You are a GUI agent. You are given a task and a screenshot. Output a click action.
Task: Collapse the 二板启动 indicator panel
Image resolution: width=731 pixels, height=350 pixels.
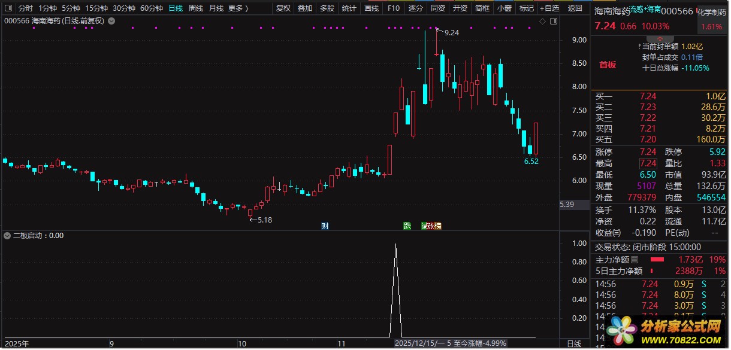pyautogui.click(x=7, y=236)
